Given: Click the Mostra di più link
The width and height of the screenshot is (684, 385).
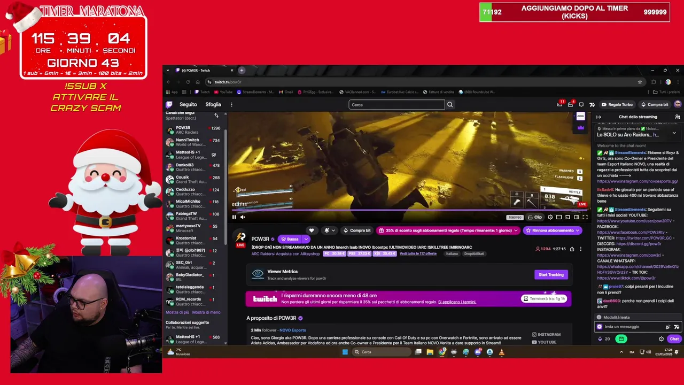Looking at the screenshot, I should coord(177,312).
